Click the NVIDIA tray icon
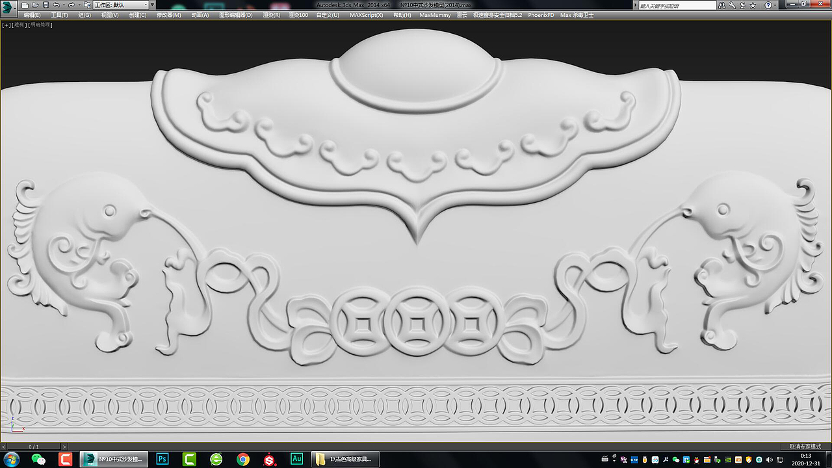Screen dimensions: 832x468 (x=728, y=460)
